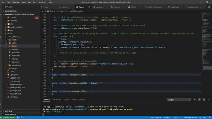Change the Javascript (Babel) language mode
212x119 pixels.
[x=190, y=118]
